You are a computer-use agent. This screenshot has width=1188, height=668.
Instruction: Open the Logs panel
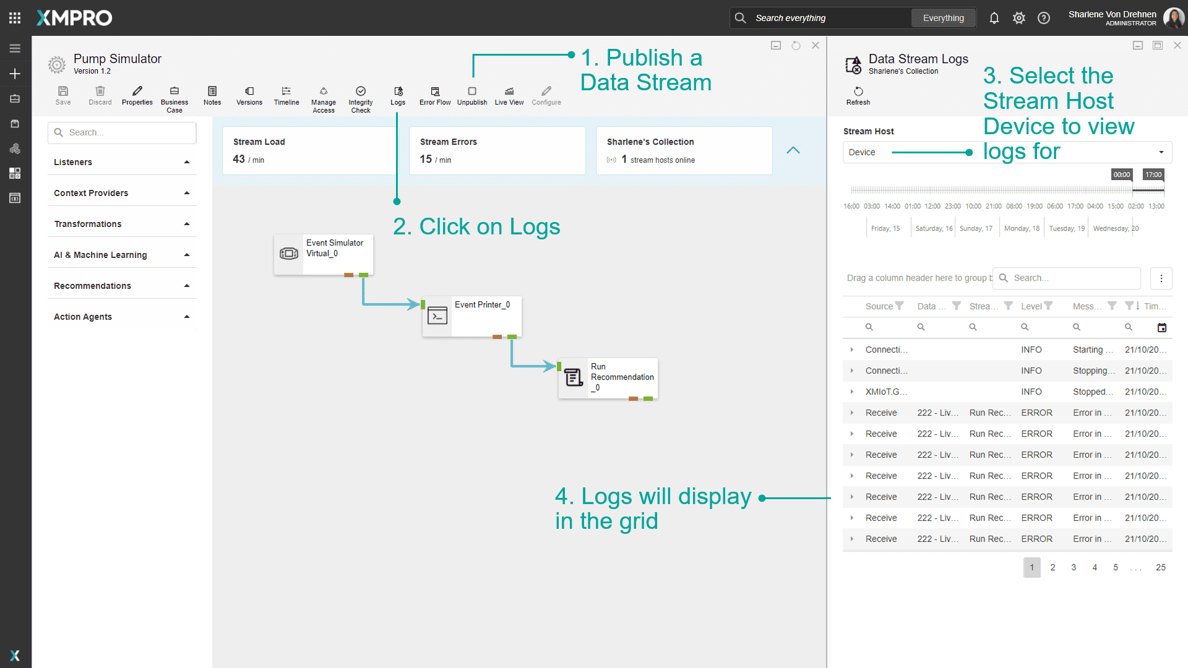398,96
